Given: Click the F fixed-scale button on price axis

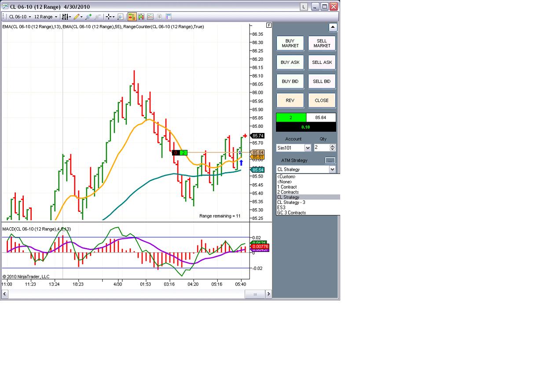Looking at the screenshot, I should click(x=269, y=25).
